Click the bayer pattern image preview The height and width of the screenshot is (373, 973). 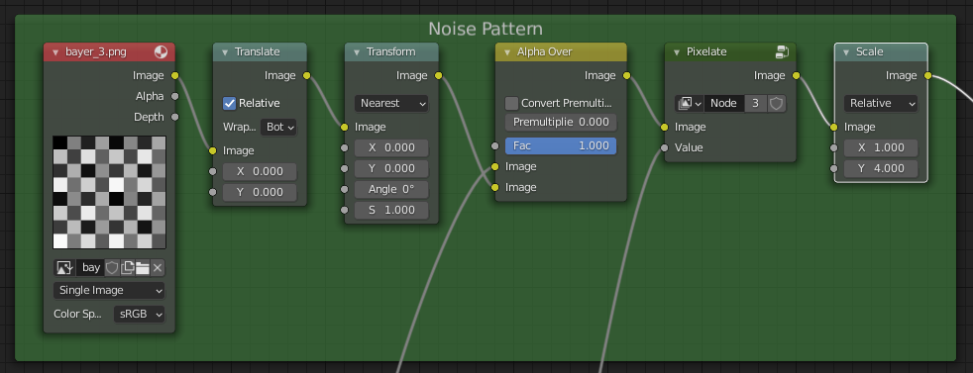[109, 192]
